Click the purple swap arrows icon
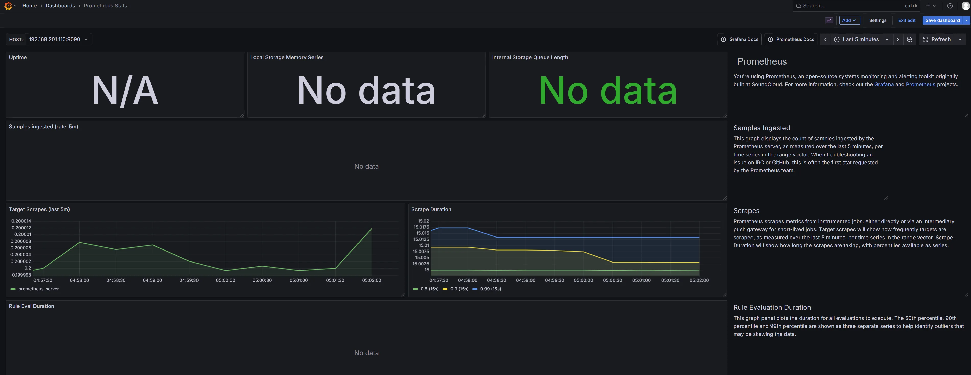This screenshot has height=375, width=971. pos(829,21)
